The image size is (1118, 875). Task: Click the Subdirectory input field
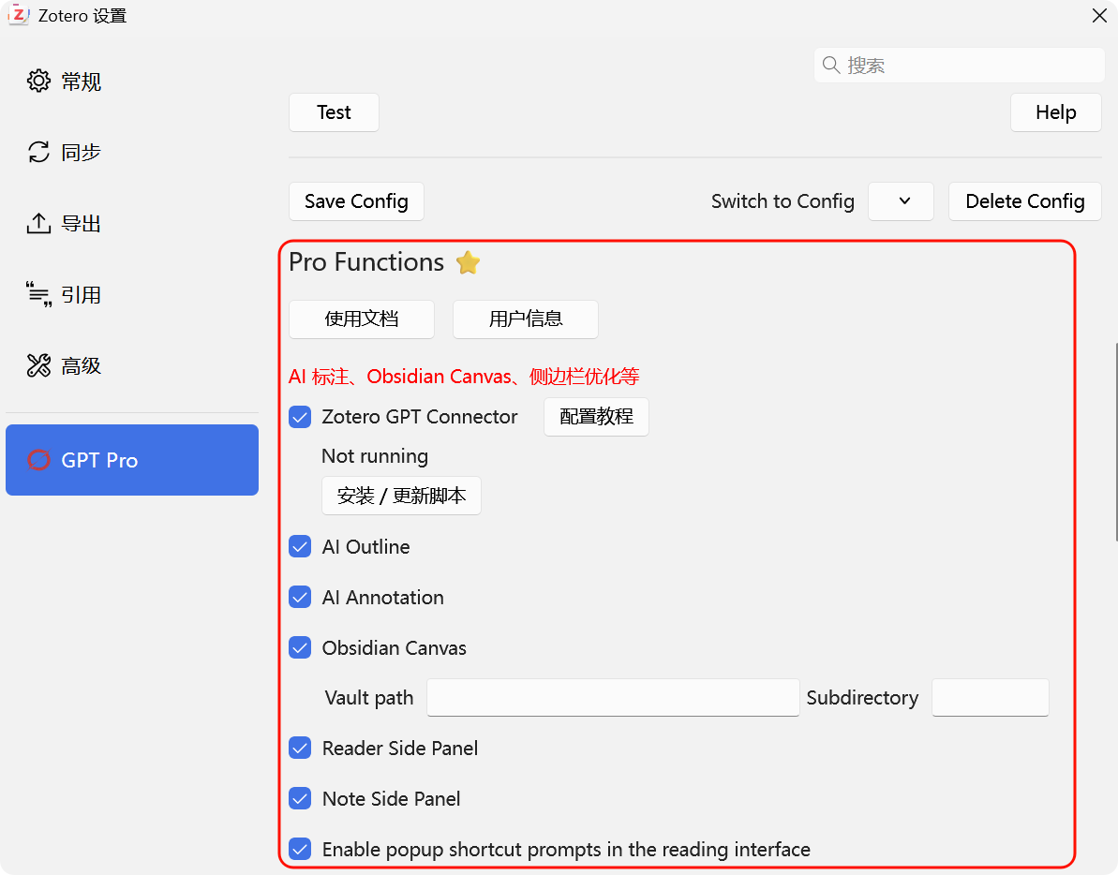tap(991, 698)
